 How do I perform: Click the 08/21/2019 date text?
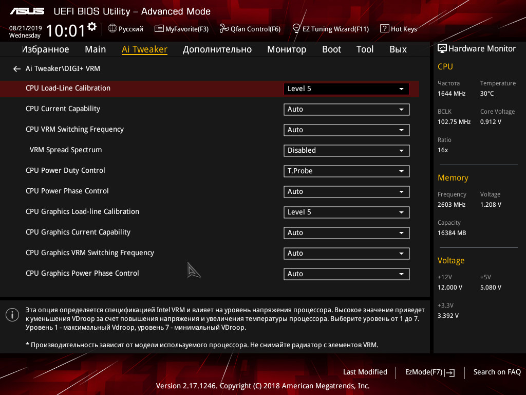click(x=25, y=28)
